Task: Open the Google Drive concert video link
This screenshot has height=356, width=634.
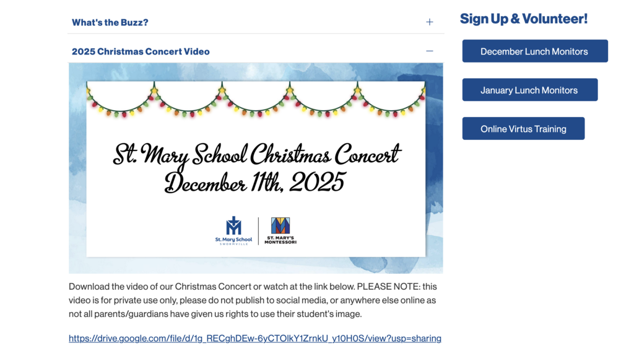Action: pyautogui.click(x=254, y=339)
